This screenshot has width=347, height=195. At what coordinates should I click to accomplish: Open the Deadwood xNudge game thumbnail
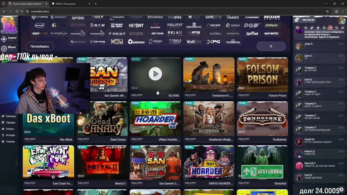coord(209,119)
